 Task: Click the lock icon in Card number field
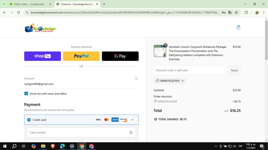click(131, 132)
